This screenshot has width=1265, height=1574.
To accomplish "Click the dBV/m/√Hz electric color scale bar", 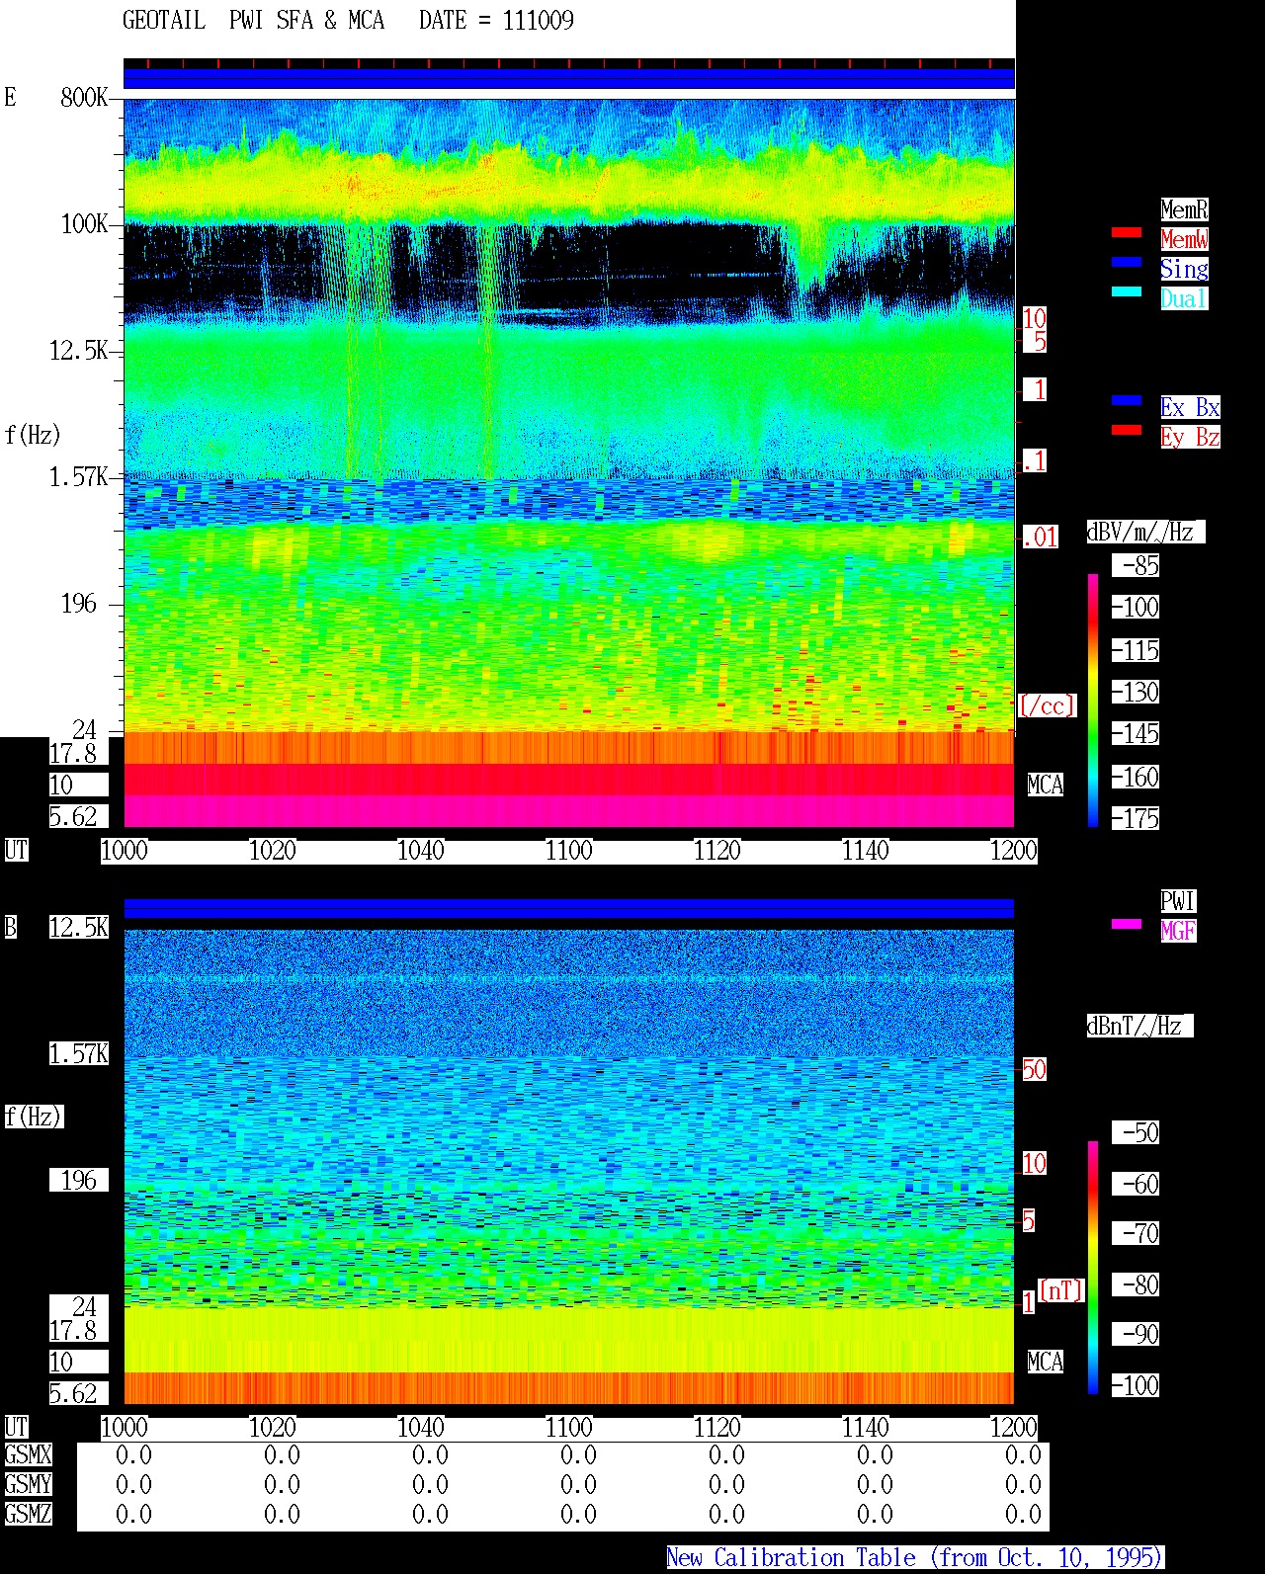I will [x=1093, y=700].
